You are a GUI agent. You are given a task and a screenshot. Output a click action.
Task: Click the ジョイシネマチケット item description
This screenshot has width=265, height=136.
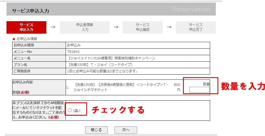121,87
